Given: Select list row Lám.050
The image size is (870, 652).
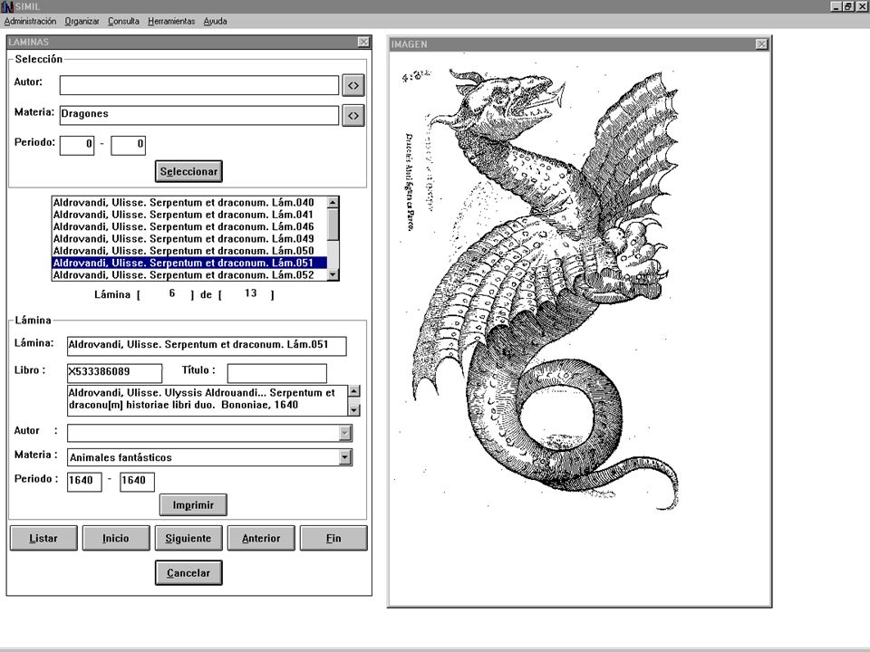Looking at the screenshot, I should click(x=189, y=251).
